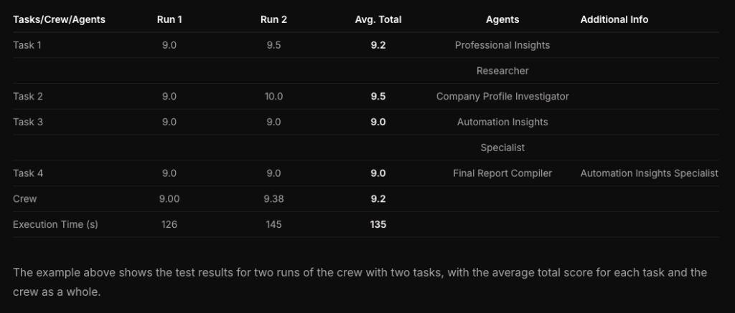735x313 pixels.
Task: Select the Run 2 column header
Action: pos(273,19)
